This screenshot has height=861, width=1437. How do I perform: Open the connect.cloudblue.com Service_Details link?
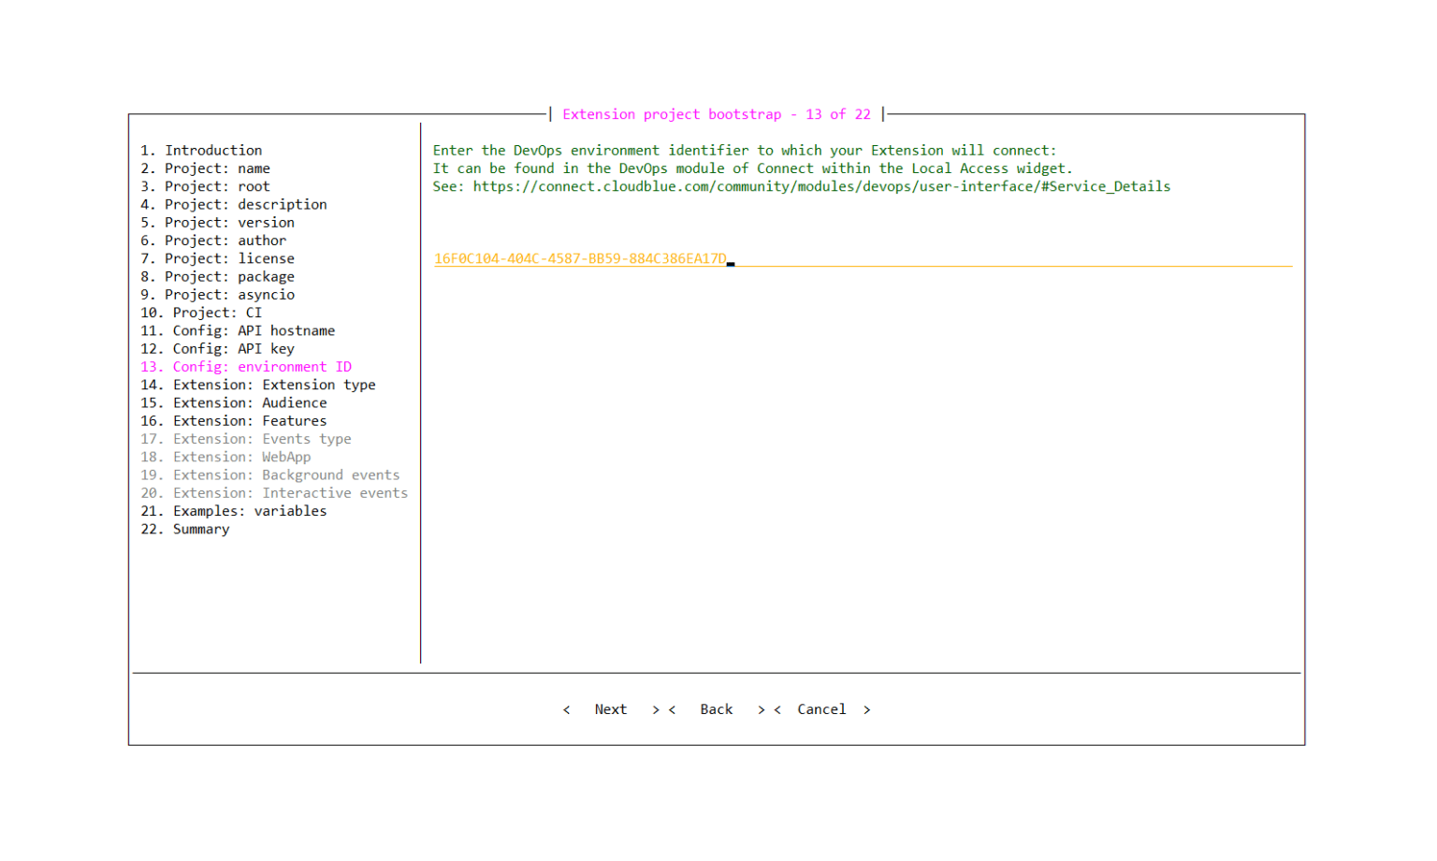click(x=821, y=186)
